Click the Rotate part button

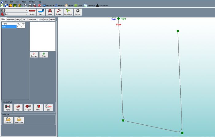tap(18, 107)
